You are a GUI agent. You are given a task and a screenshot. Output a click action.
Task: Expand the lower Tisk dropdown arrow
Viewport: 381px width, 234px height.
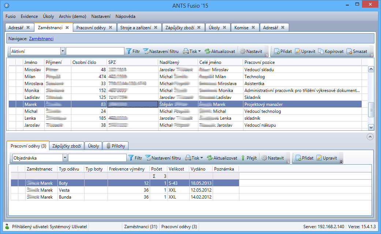[202, 158]
